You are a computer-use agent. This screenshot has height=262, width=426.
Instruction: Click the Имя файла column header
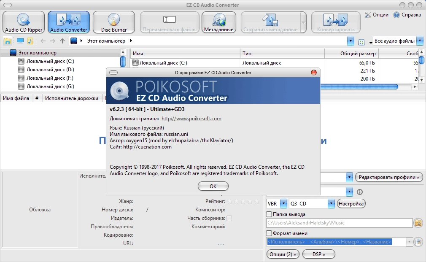(x=16, y=98)
